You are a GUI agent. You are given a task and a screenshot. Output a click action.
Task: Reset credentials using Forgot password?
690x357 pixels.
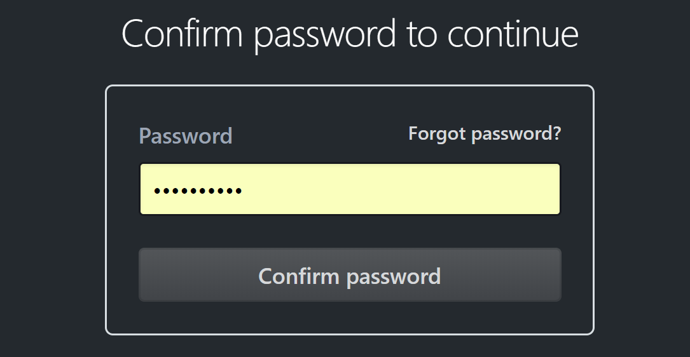[x=485, y=133]
